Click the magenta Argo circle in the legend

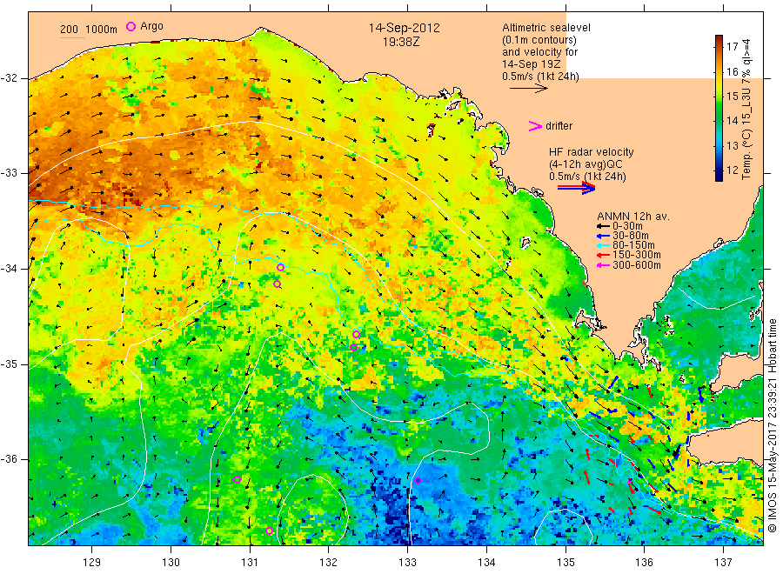pyautogui.click(x=130, y=26)
